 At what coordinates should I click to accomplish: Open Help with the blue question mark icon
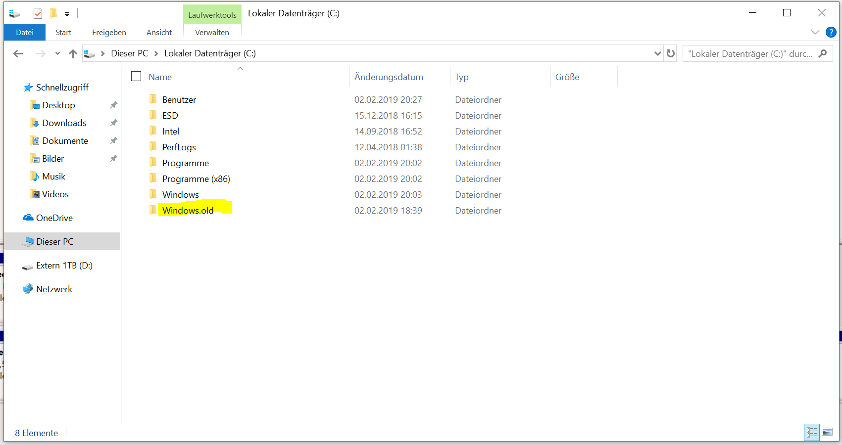831,32
